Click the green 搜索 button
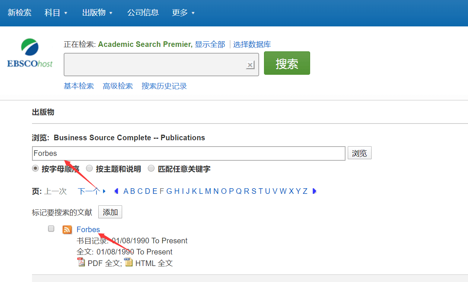 click(x=287, y=63)
